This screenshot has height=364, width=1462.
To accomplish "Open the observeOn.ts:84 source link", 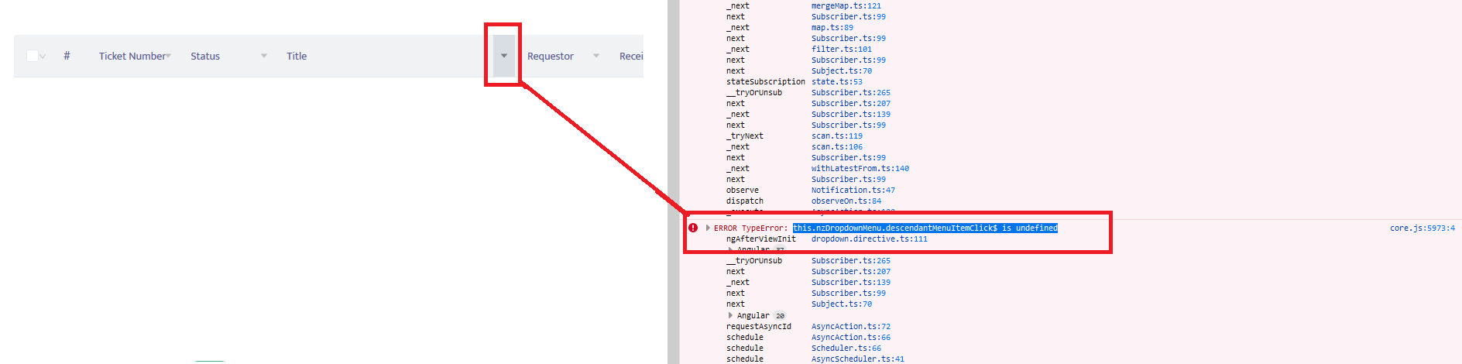I will pyautogui.click(x=846, y=201).
